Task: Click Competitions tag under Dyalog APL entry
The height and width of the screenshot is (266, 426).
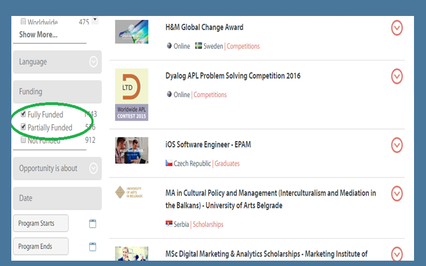Action: pyautogui.click(x=210, y=94)
